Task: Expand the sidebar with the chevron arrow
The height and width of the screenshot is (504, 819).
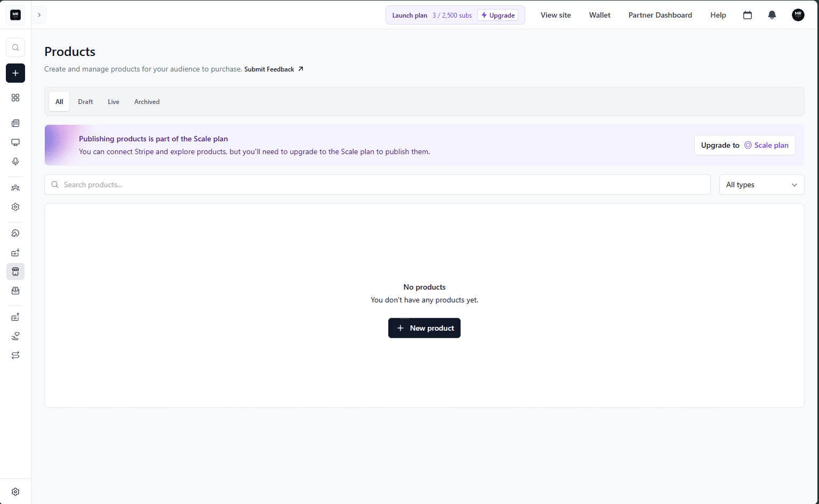Action: (39, 15)
